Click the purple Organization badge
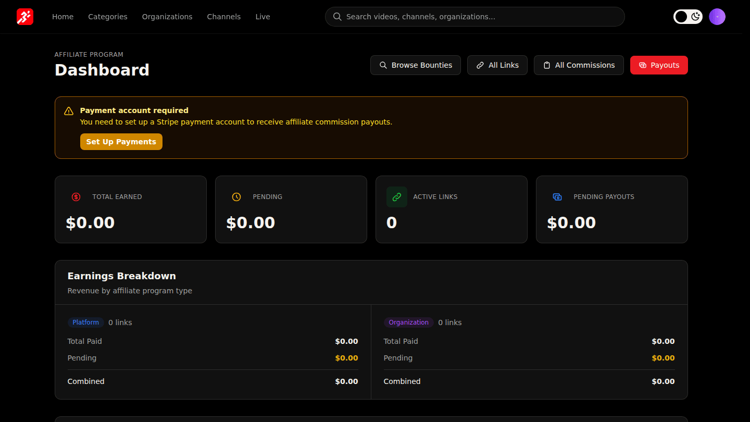This screenshot has width=750, height=422. (x=409, y=322)
